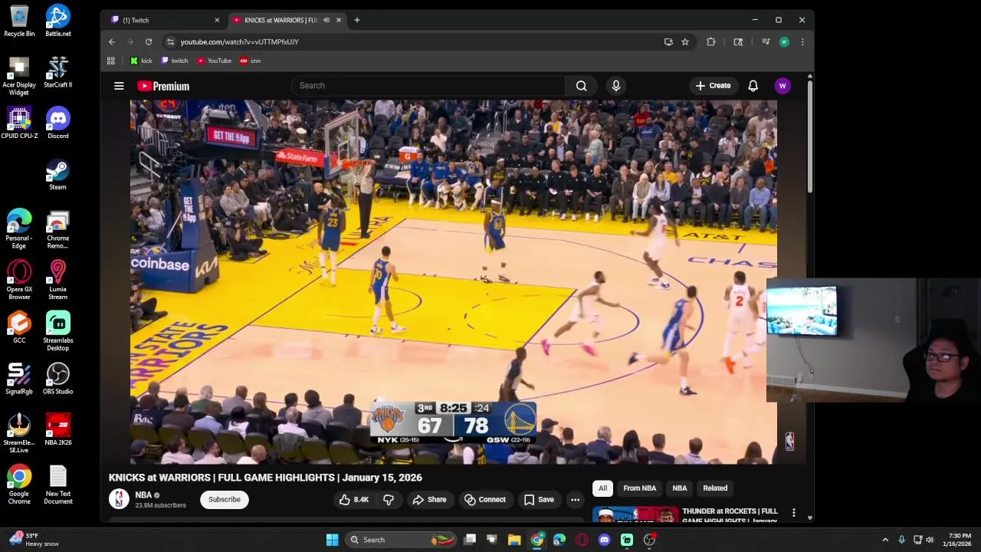
Task: Open Discord from the taskbar
Action: pos(604,540)
